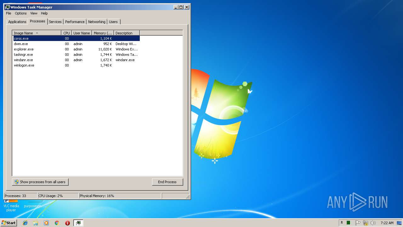Click the Processes: 33 status text

pos(15,196)
